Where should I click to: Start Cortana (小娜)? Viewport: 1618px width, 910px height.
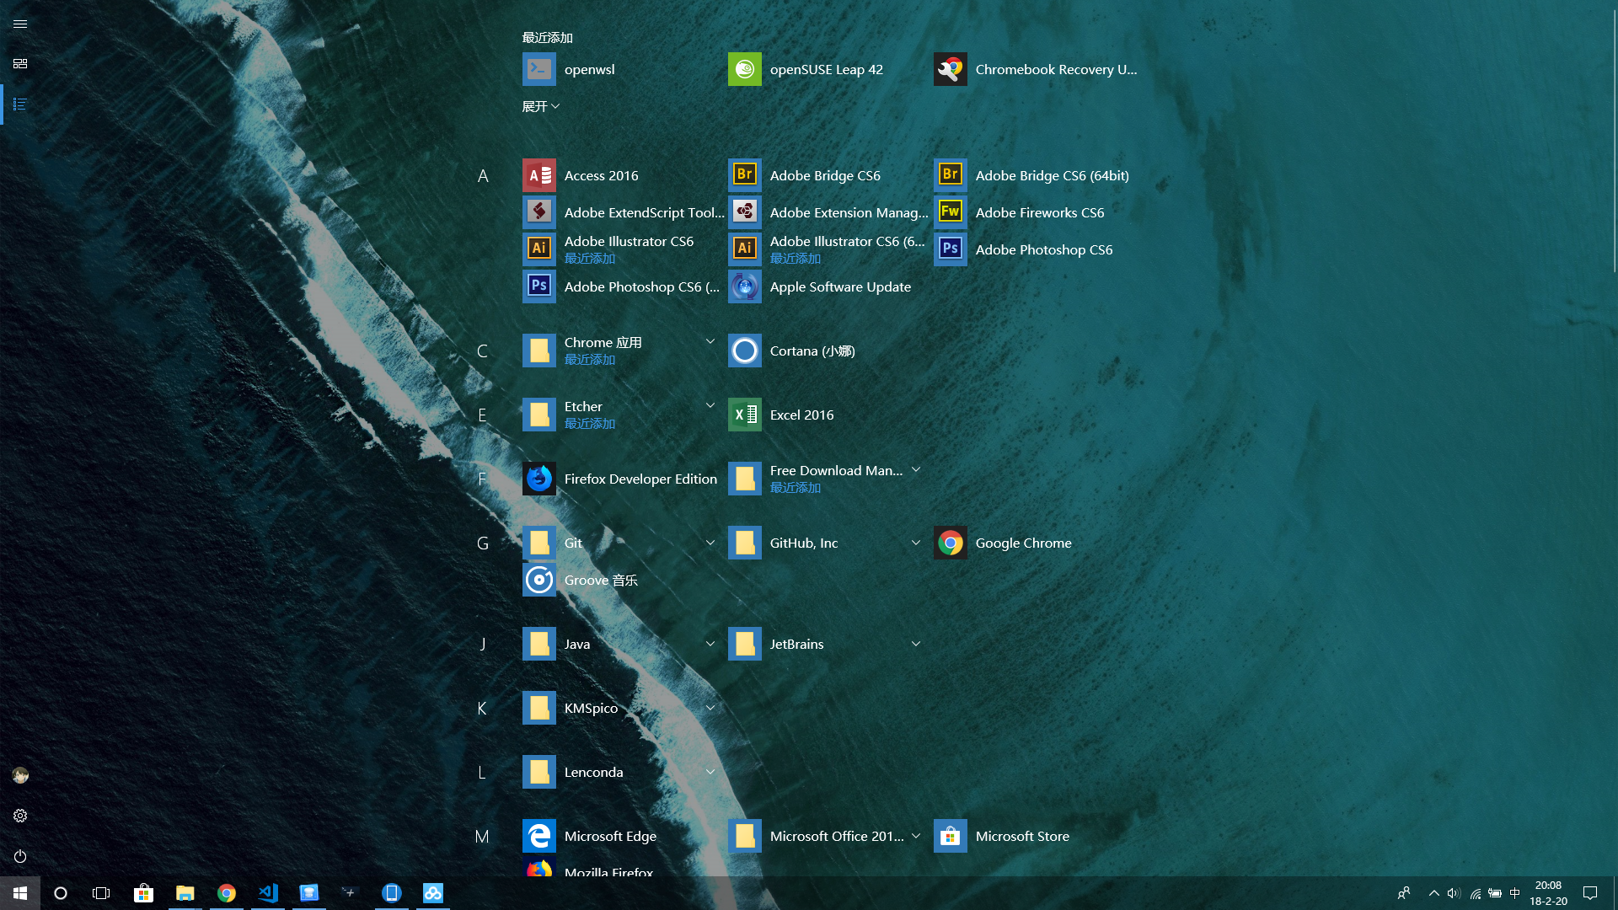(x=811, y=351)
